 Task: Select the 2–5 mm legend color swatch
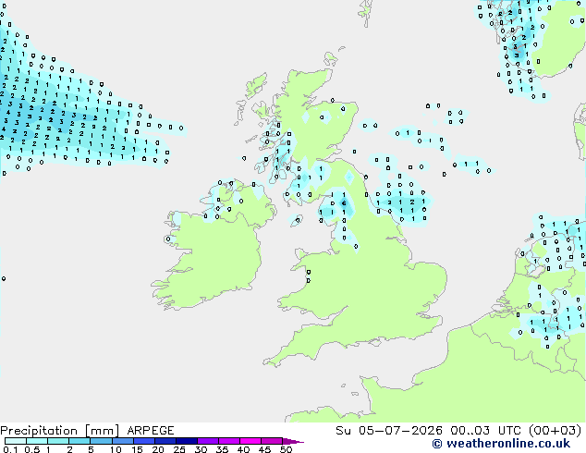click(79, 441)
